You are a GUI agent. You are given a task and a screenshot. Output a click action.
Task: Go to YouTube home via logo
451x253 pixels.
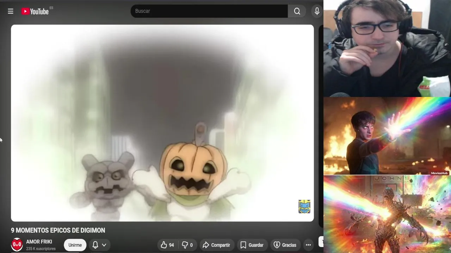pyautogui.click(x=35, y=11)
